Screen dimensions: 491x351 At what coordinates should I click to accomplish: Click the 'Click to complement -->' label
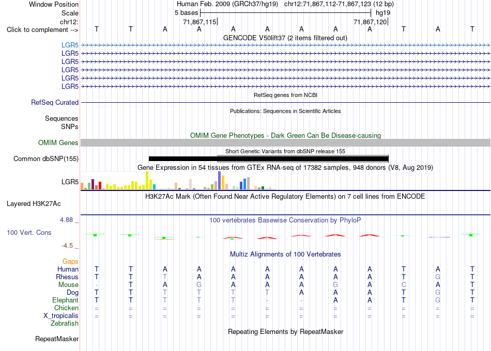point(42,30)
